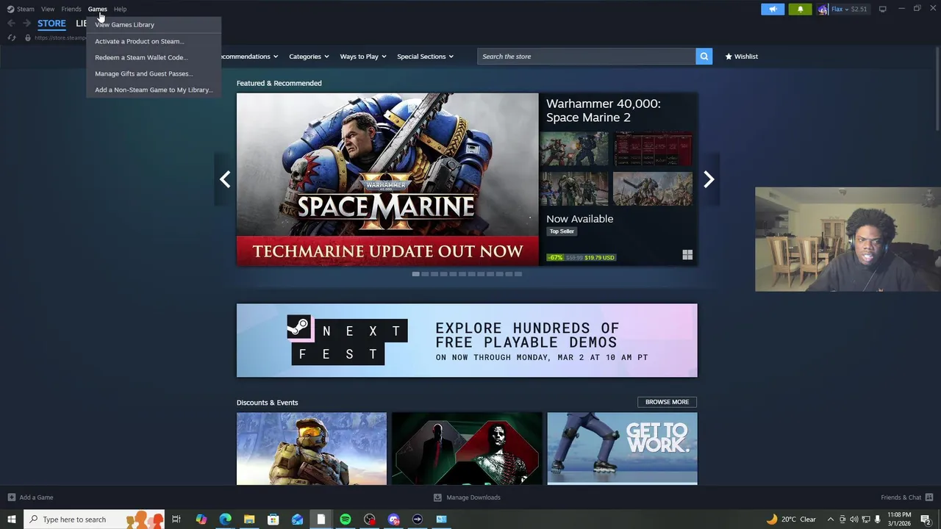Expand the Special Sections dropdown
The image size is (941, 529).
(x=426, y=57)
